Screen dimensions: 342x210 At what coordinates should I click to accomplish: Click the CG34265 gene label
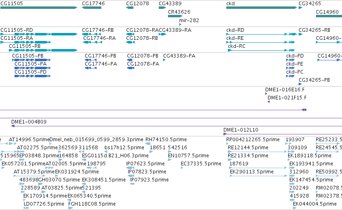[310, 4]
